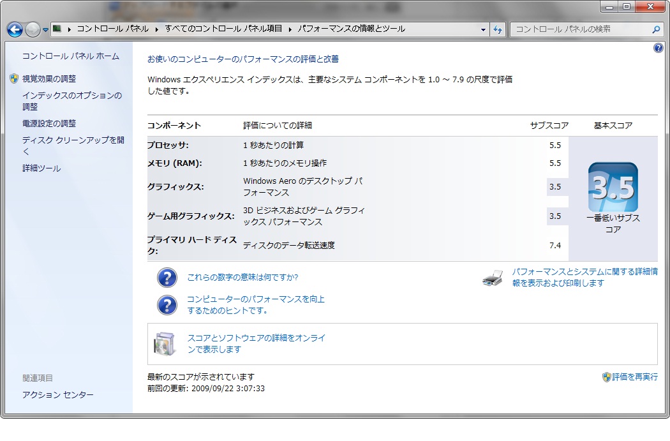Click the 基本スコア column header
Screen dimensions: 670x441
613,126
